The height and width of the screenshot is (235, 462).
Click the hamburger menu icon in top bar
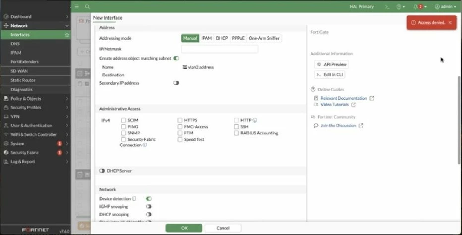click(77, 6)
